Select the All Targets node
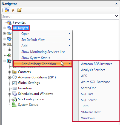This screenshot has height=125, width=120. [x=21, y=28]
